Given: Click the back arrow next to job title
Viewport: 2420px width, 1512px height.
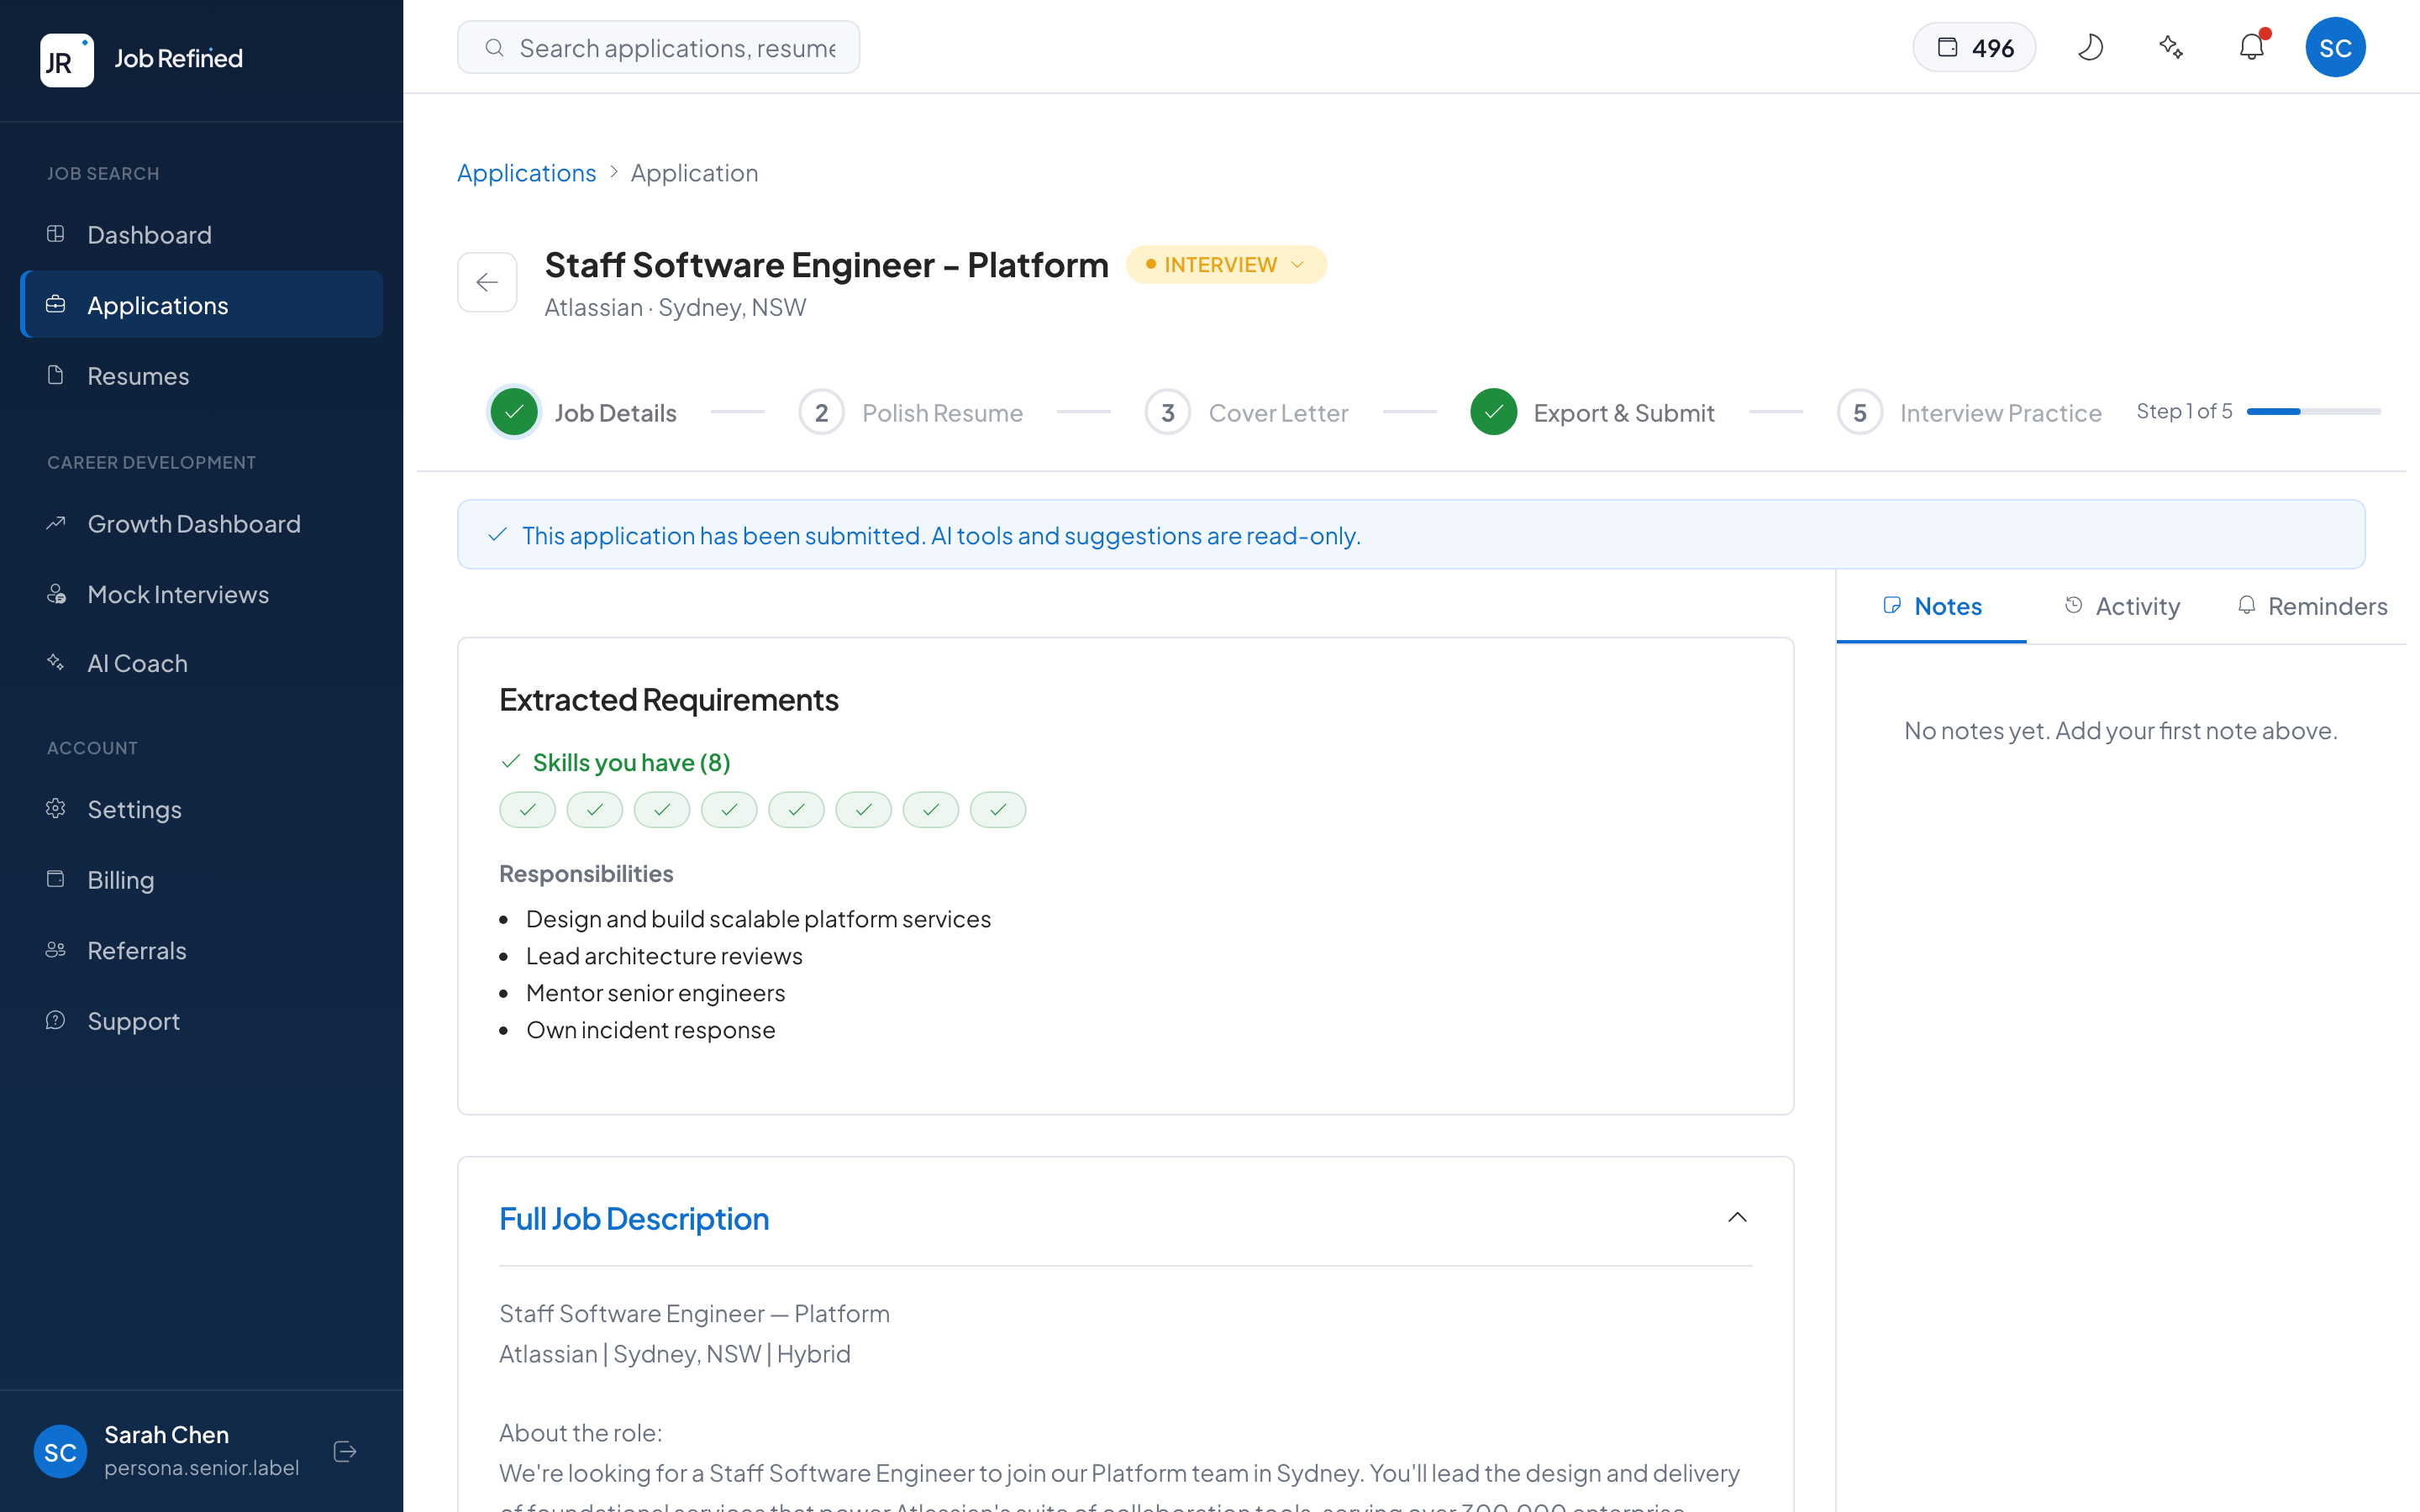Looking at the screenshot, I should 487,282.
